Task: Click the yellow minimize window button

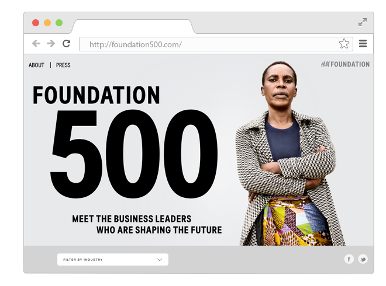Action: [47, 23]
